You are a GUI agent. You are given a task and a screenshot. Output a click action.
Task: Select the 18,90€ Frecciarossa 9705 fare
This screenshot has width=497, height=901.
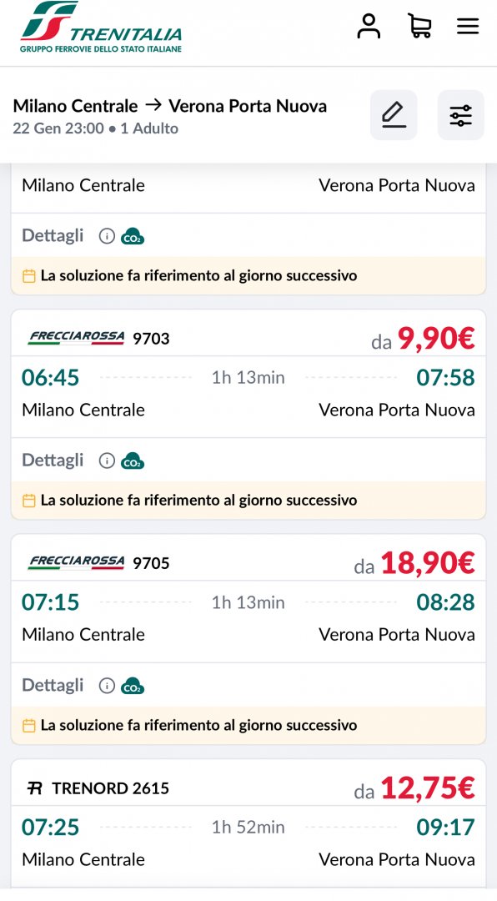(x=414, y=564)
